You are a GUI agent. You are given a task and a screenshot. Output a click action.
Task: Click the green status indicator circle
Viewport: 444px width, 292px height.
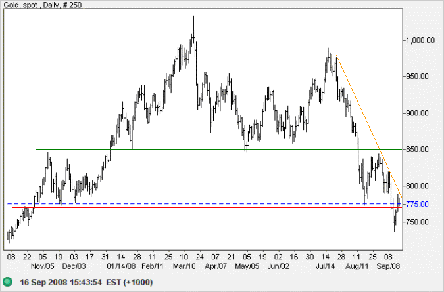point(7,282)
